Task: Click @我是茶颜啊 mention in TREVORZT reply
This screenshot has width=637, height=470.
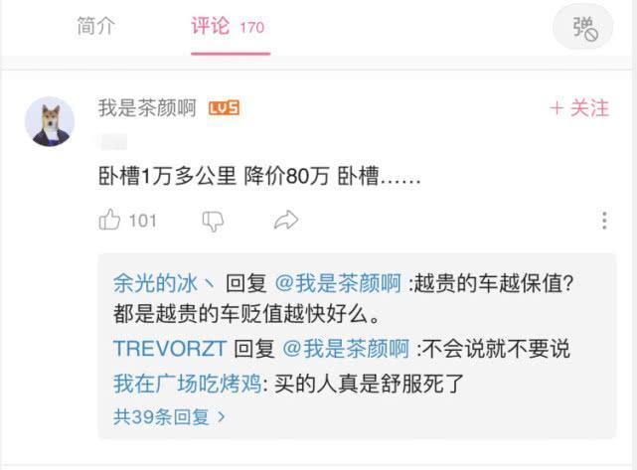Action: coord(346,349)
